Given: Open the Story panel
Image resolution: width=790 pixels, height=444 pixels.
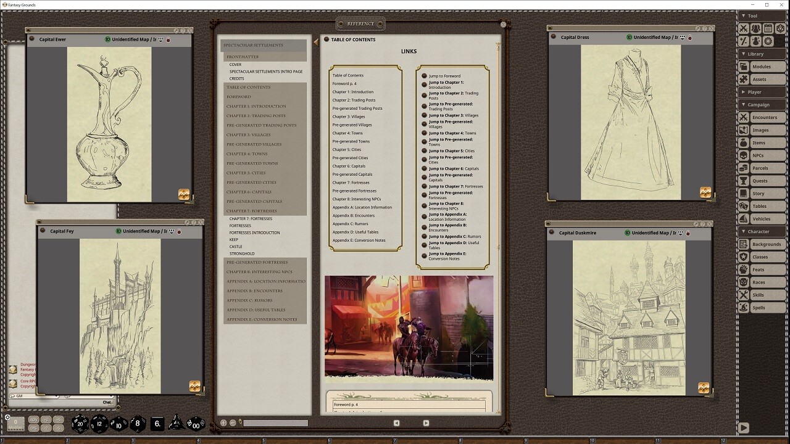Looking at the screenshot, I should (760, 193).
